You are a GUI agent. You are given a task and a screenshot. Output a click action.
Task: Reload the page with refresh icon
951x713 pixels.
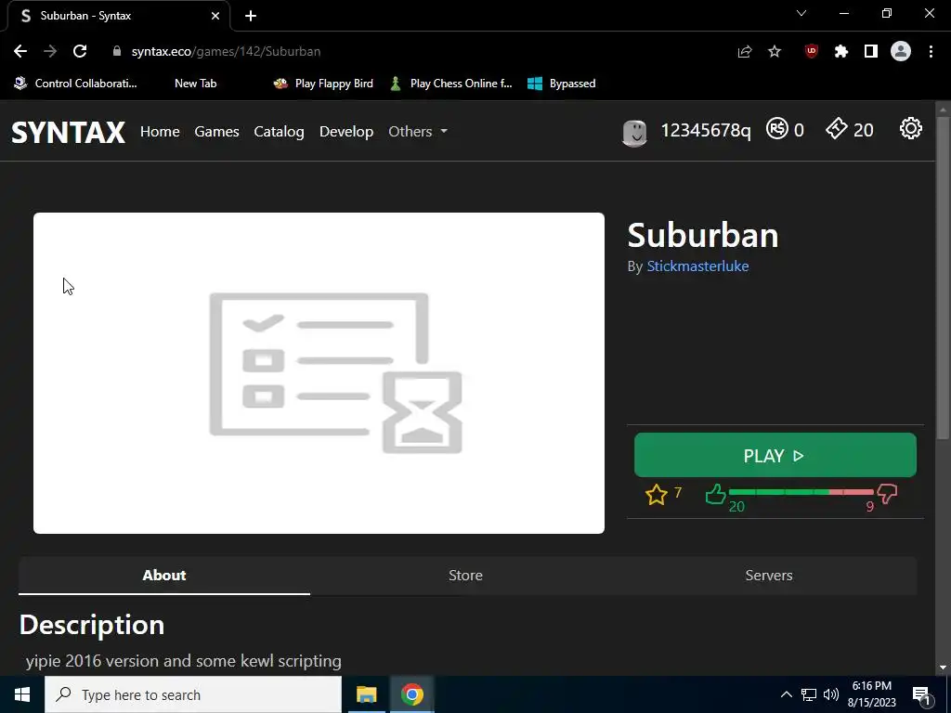click(x=80, y=52)
